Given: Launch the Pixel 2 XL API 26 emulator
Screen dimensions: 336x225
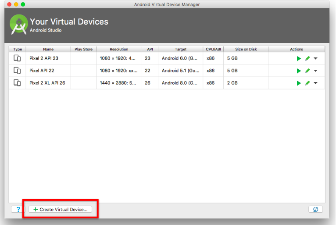Looking at the screenshot, I should coord(299,83).
